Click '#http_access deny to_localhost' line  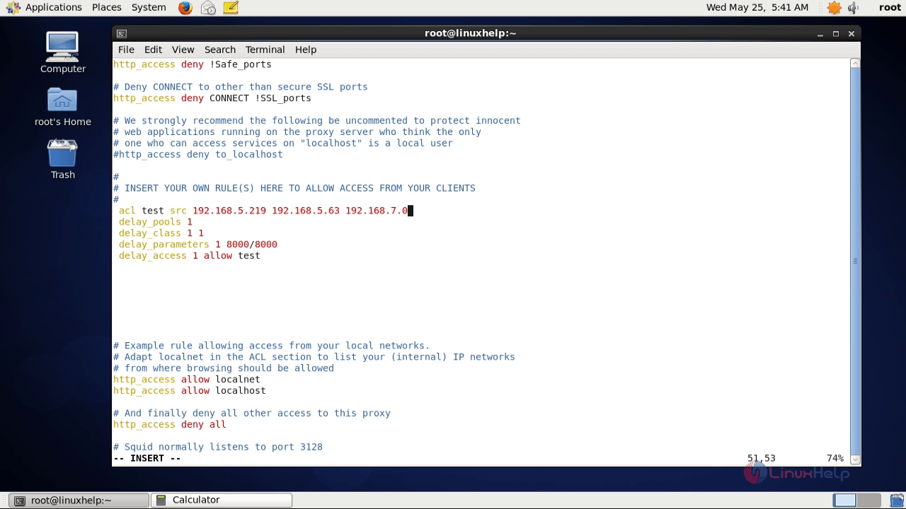coord(197,154)
